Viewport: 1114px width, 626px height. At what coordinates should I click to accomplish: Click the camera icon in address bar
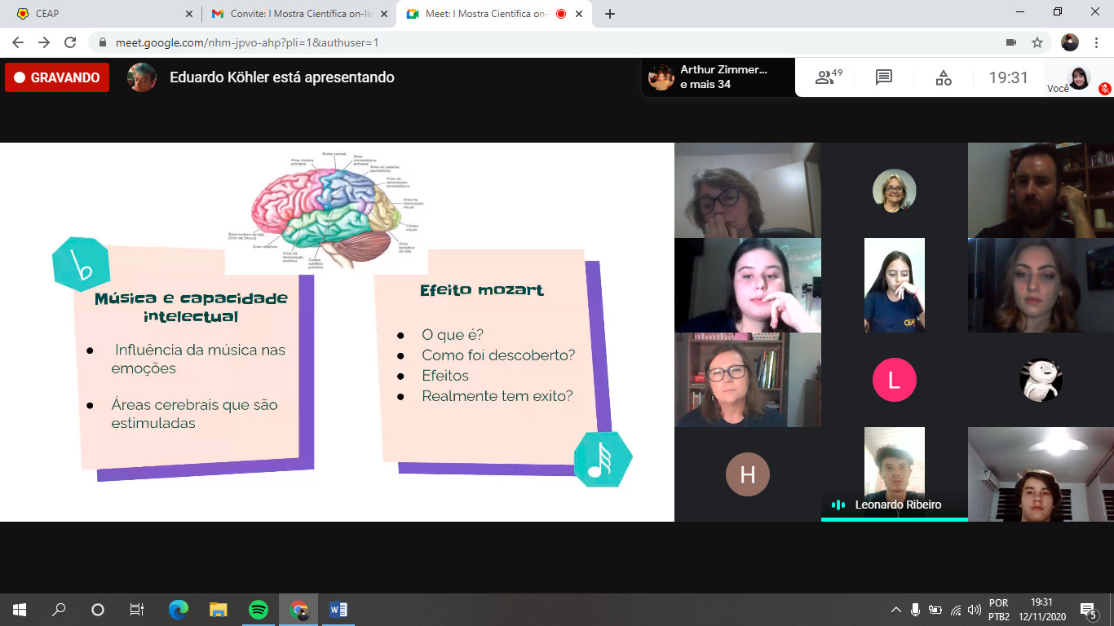[1011, 42]
